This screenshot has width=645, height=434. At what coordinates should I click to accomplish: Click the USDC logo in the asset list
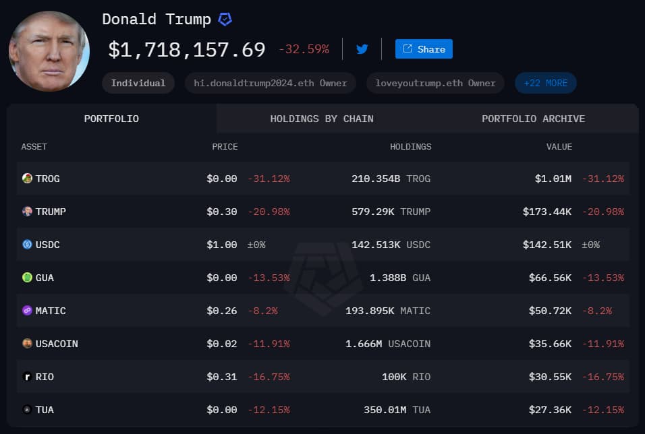(x=27, y=245)
